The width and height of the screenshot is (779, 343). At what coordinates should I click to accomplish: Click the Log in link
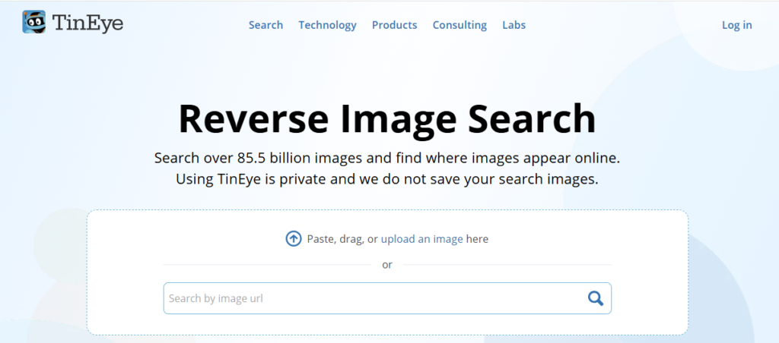coord(736,25)
